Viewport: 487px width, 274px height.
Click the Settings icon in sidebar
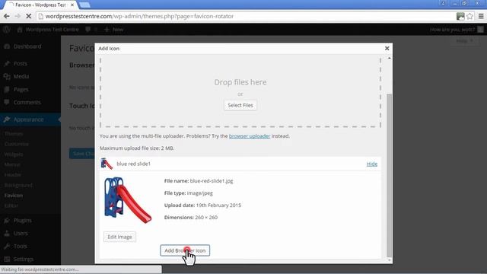7,259
